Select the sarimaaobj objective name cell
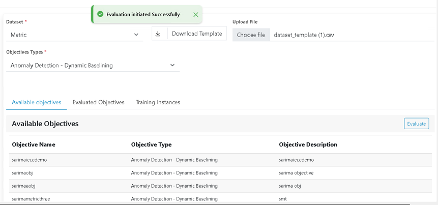 [23, 186]
